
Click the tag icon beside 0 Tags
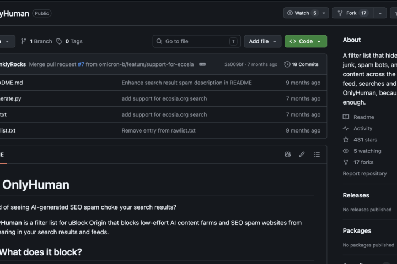click(59, 41)
